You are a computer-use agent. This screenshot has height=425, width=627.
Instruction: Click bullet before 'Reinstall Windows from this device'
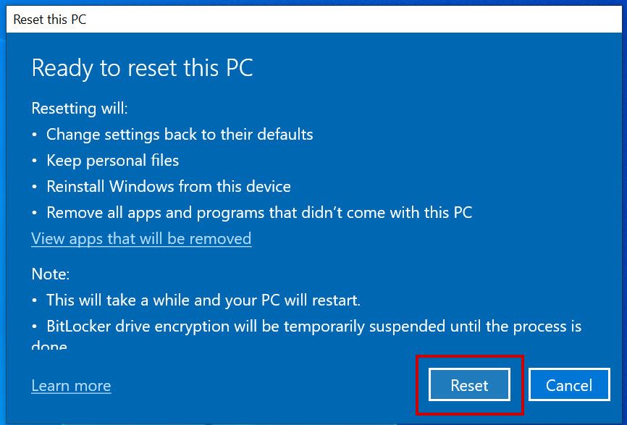pyautogui.click(x=35, y=188)
